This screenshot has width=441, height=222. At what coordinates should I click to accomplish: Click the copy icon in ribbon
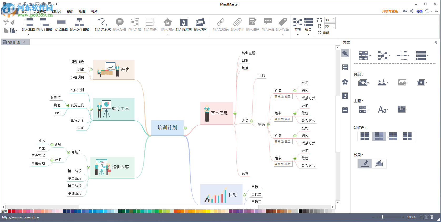point(6,30)
